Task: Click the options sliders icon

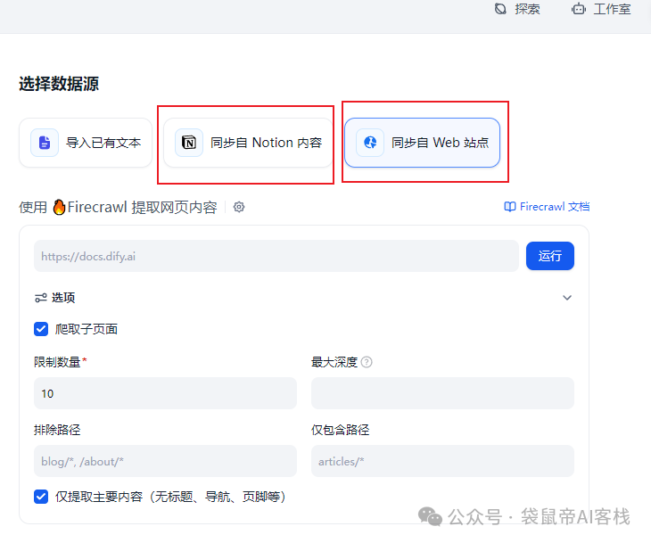Action: pos(40,298)
